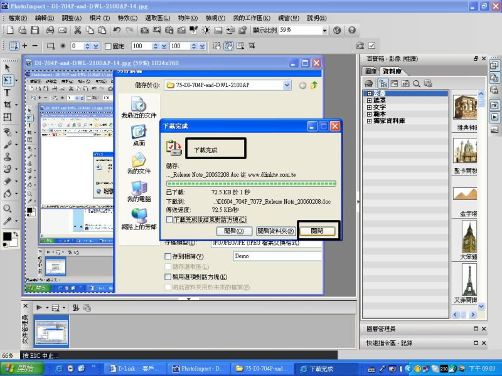The width and height of the screenshot is (502, 376).
Task: Click the brightness sun icon in toolbar
Action: pos(206,30)
